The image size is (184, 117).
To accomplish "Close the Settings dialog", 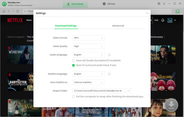I will click(147, 13).
